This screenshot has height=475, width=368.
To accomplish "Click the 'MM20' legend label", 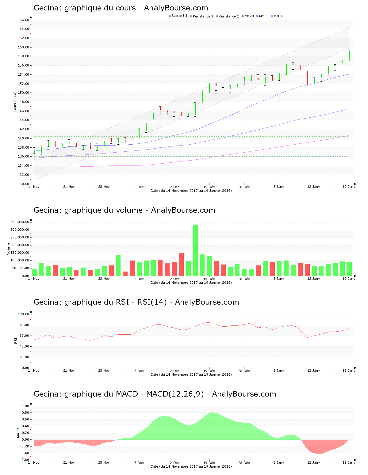I will [249, 16].
